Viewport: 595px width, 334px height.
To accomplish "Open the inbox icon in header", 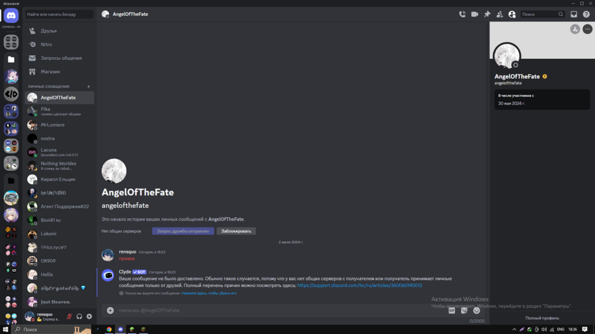I will pyautogui.click(x=574, y=14).
